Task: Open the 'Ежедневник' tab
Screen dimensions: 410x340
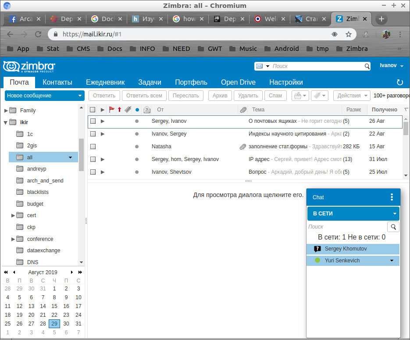Action: coord(105,82)
